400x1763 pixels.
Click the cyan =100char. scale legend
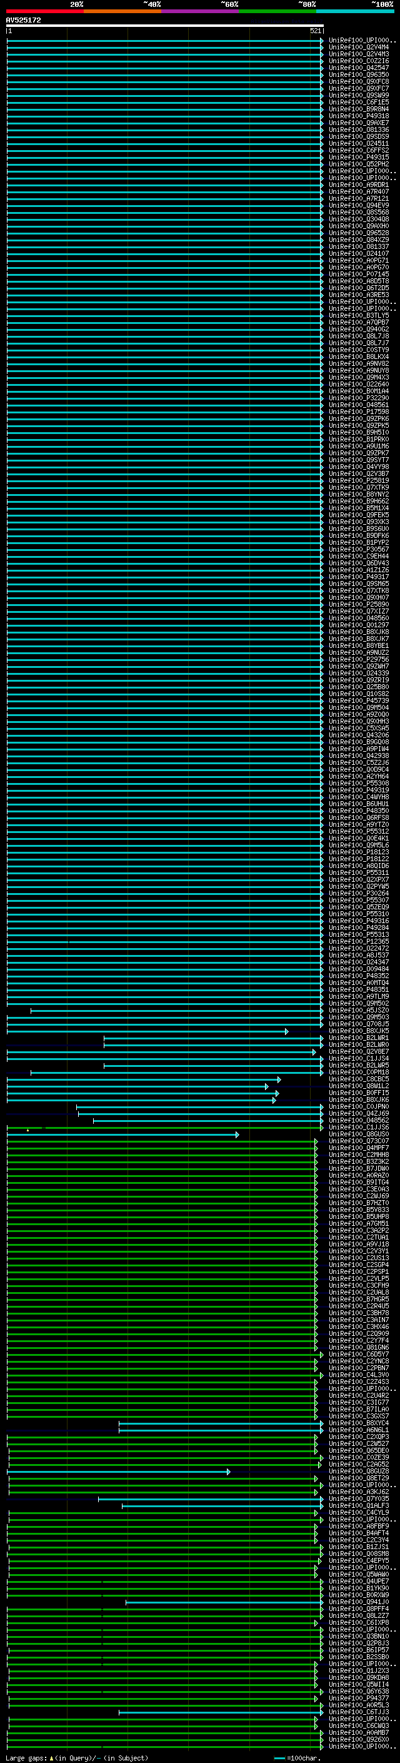coord(297,1758)
